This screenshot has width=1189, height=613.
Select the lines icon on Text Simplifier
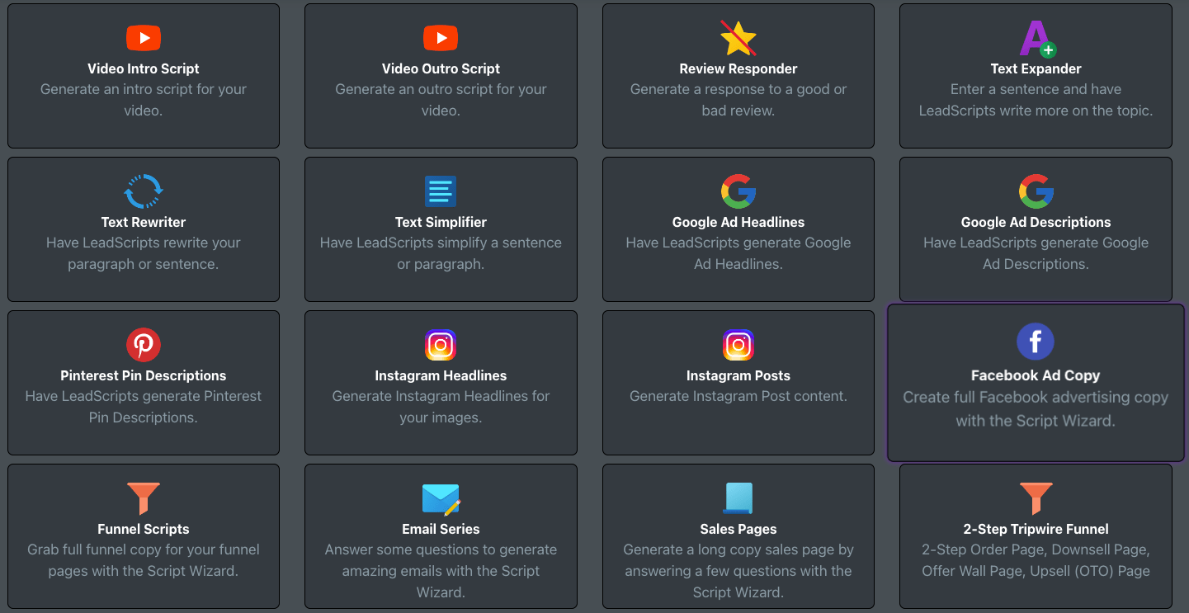click(440, 191)
